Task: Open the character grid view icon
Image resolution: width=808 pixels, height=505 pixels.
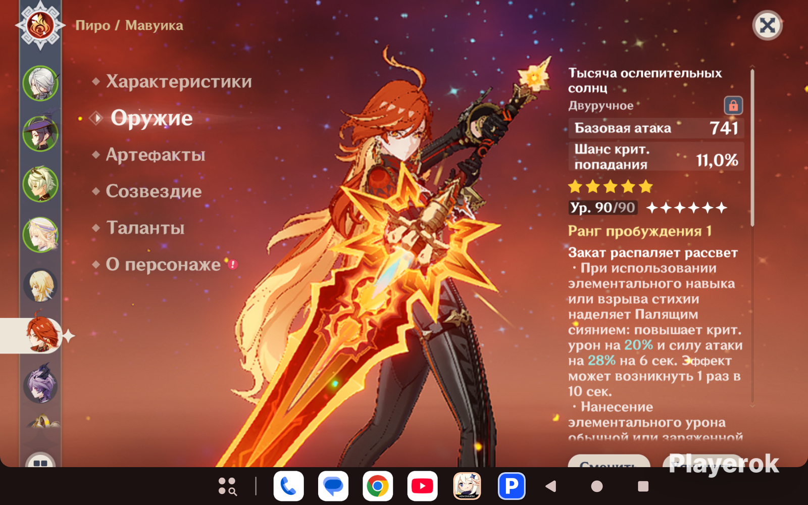Action: [x=40, y=461]
